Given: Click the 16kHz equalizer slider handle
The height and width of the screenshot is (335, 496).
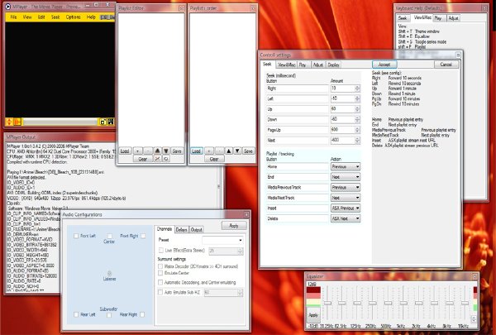Looking at the screenshot, I should pos(465,303).
